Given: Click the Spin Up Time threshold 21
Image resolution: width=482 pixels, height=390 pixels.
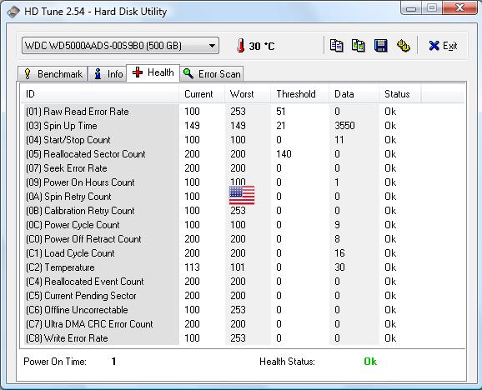Looking at the screenshot, I should click(x=281, y=126).
